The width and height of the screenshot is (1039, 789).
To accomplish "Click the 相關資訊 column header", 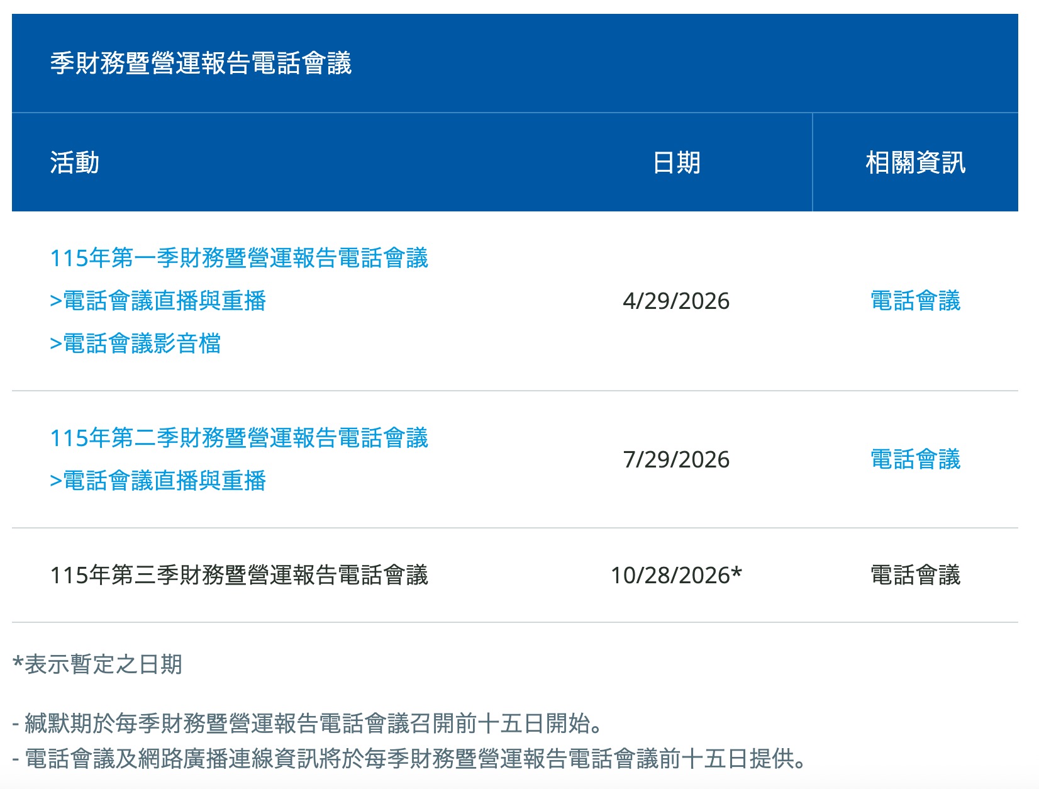I will click(915, 162).
